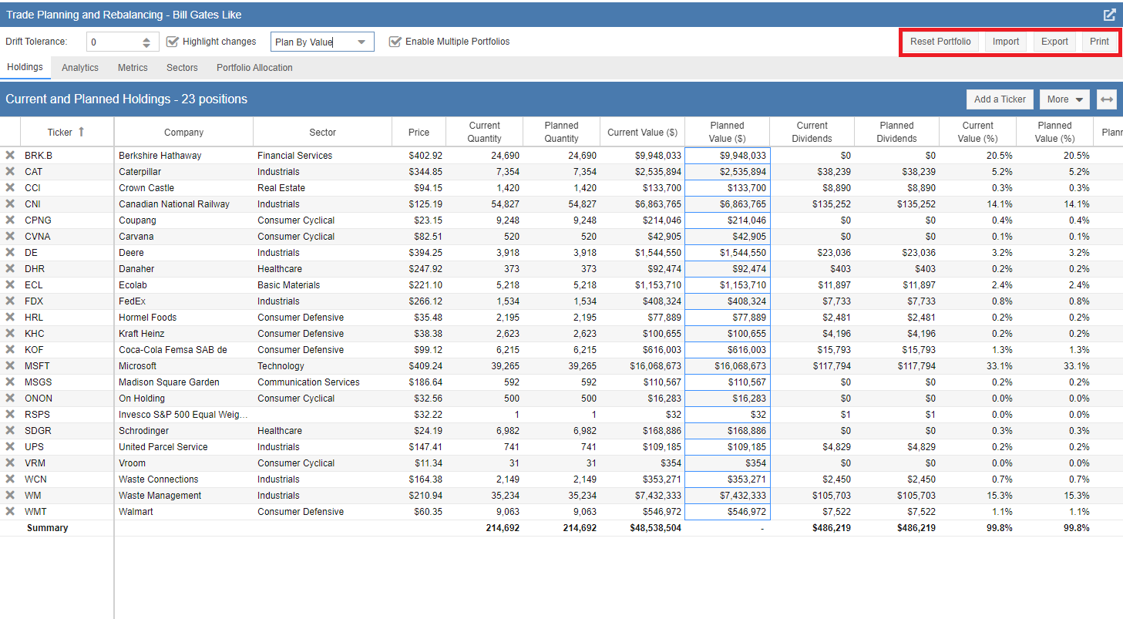This screenshot has width=1123, height=619.
Task: Click Planned Quantity column header
Action: tap(561, 132)
